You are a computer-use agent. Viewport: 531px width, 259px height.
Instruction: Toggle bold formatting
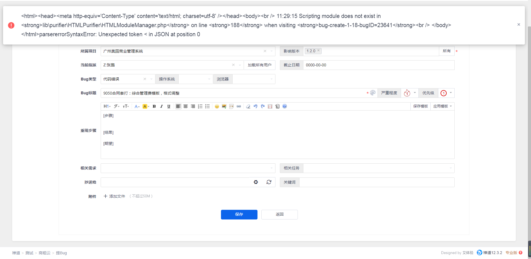point(154,106)
